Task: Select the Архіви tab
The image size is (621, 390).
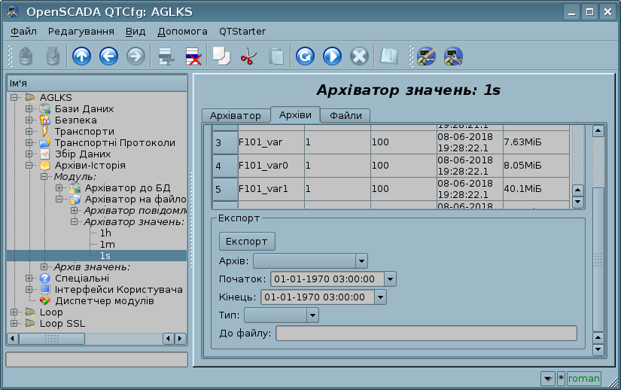Action: pos(295,115)
